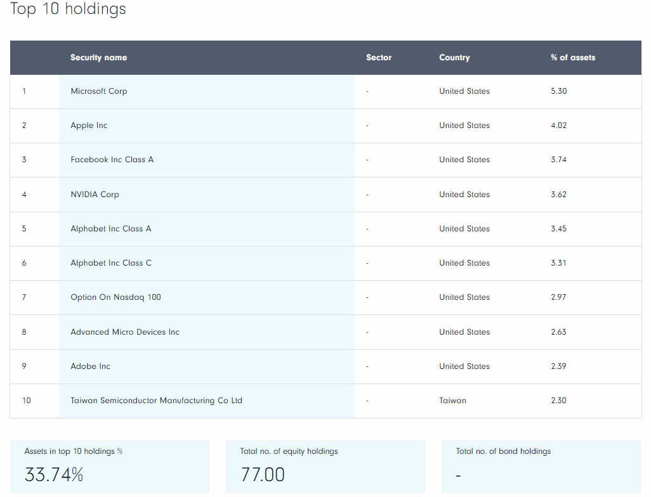Click the Total no. of bond holdings label
This screenshot has height=497, width=651.
(503, 451)
